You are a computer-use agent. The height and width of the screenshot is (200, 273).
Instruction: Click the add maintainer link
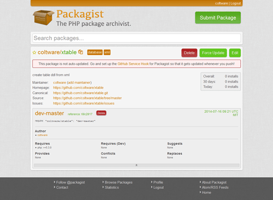[x=79, y=82]
